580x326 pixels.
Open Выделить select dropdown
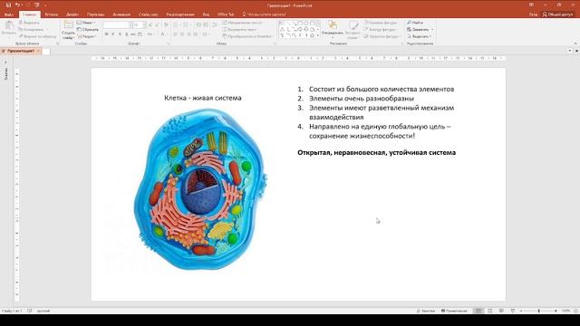tap(420, 36)
